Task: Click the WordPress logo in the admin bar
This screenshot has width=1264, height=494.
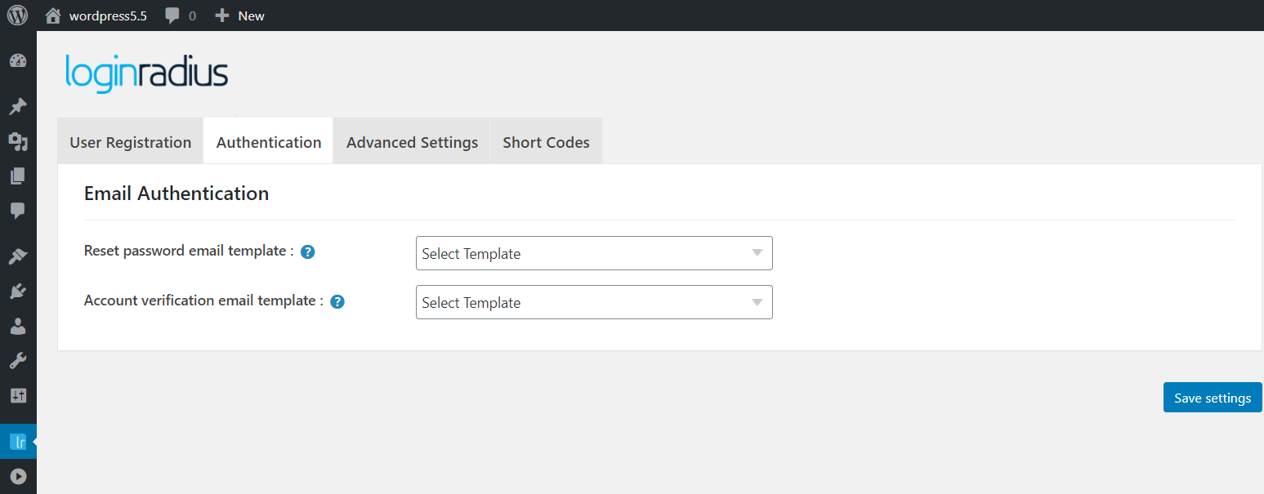Action: pos(17,15)
